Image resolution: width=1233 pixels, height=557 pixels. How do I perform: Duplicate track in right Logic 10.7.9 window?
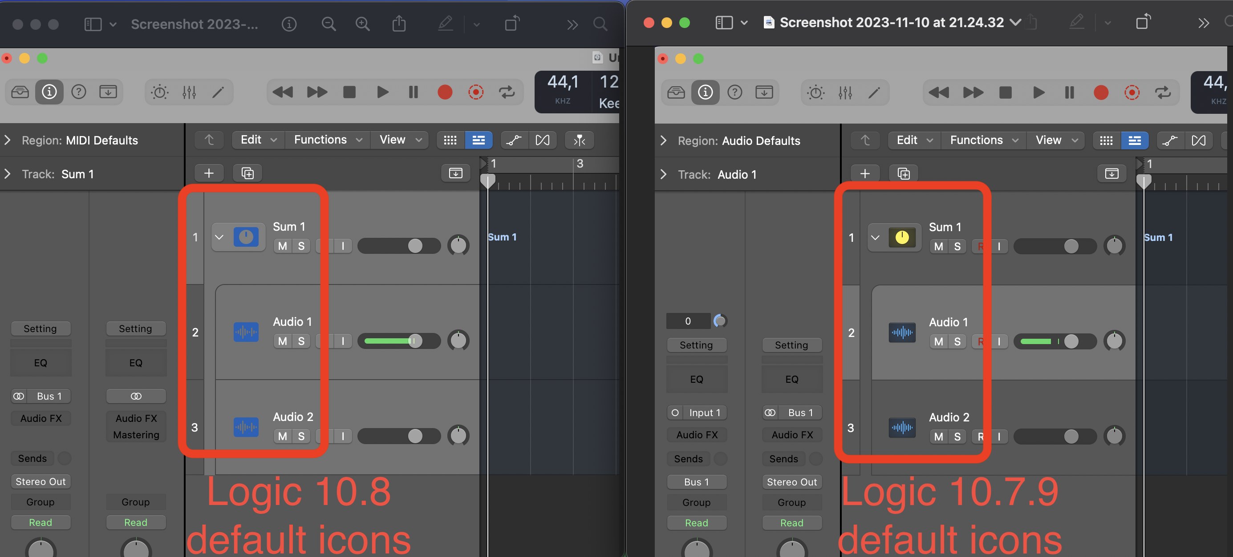(904, 173)
